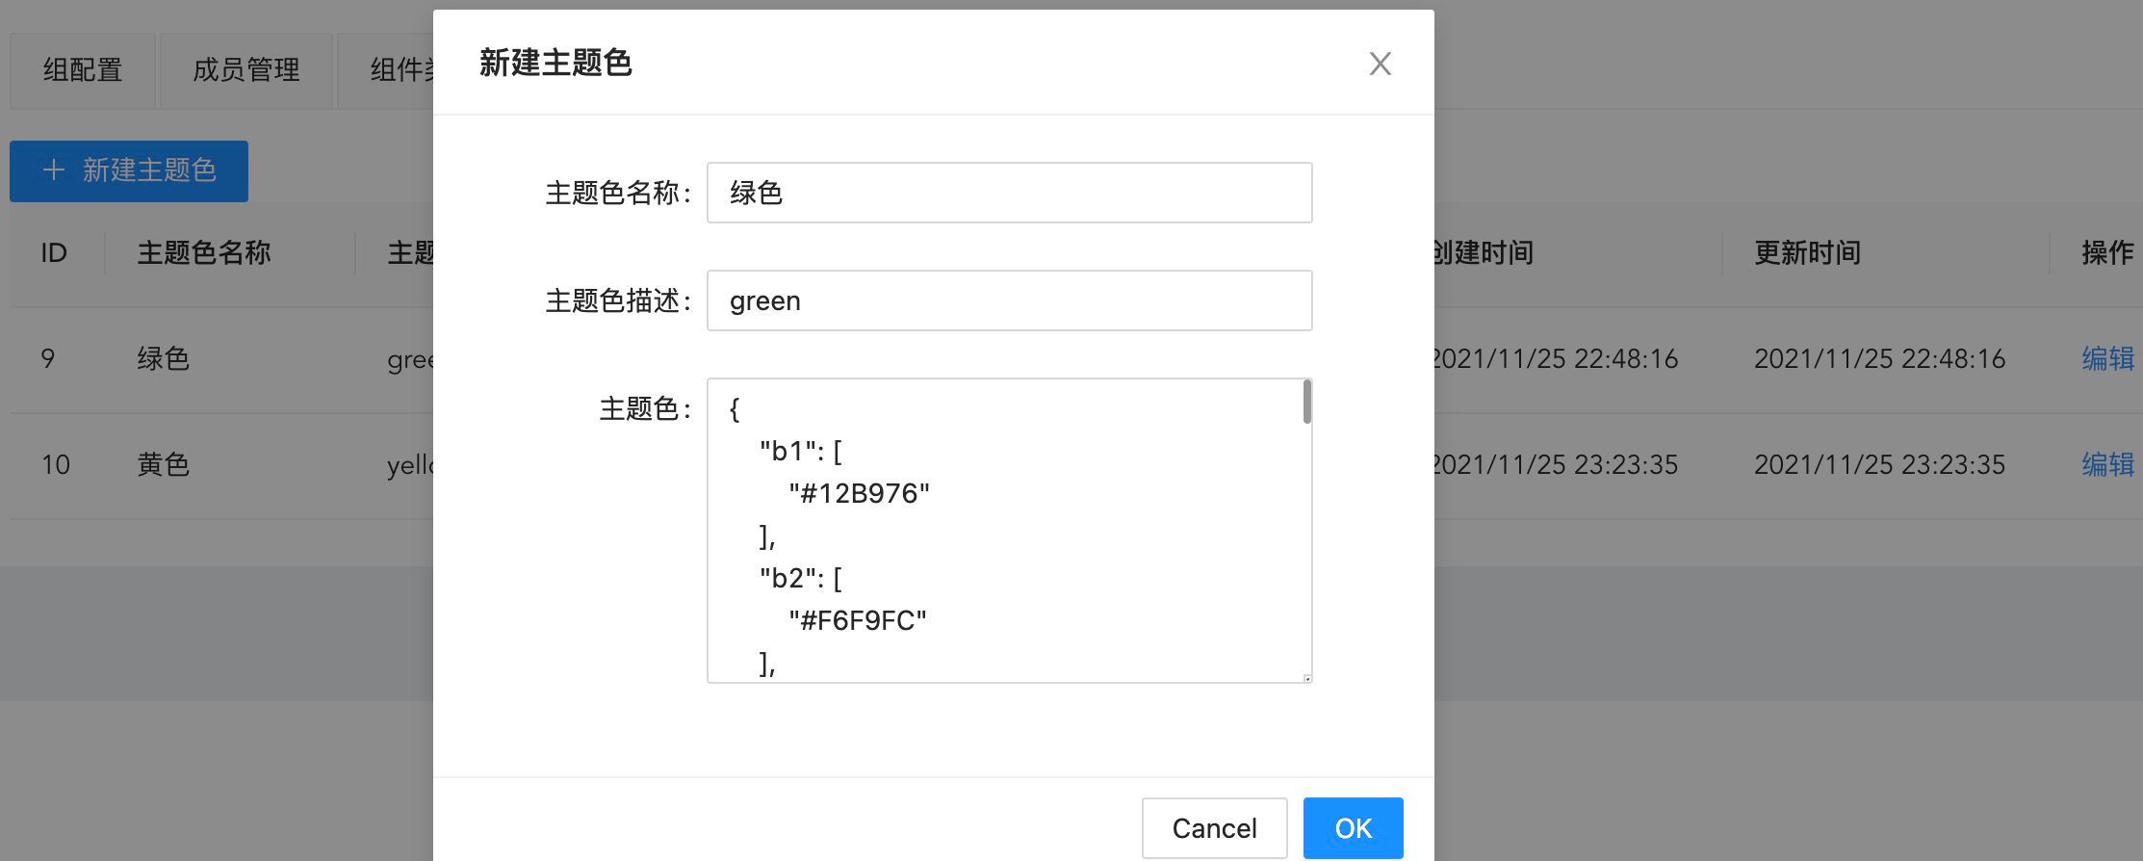This screenshot has width=2143, height=861.
Task: Click the 主题色名称 form label
Action: 618,194
